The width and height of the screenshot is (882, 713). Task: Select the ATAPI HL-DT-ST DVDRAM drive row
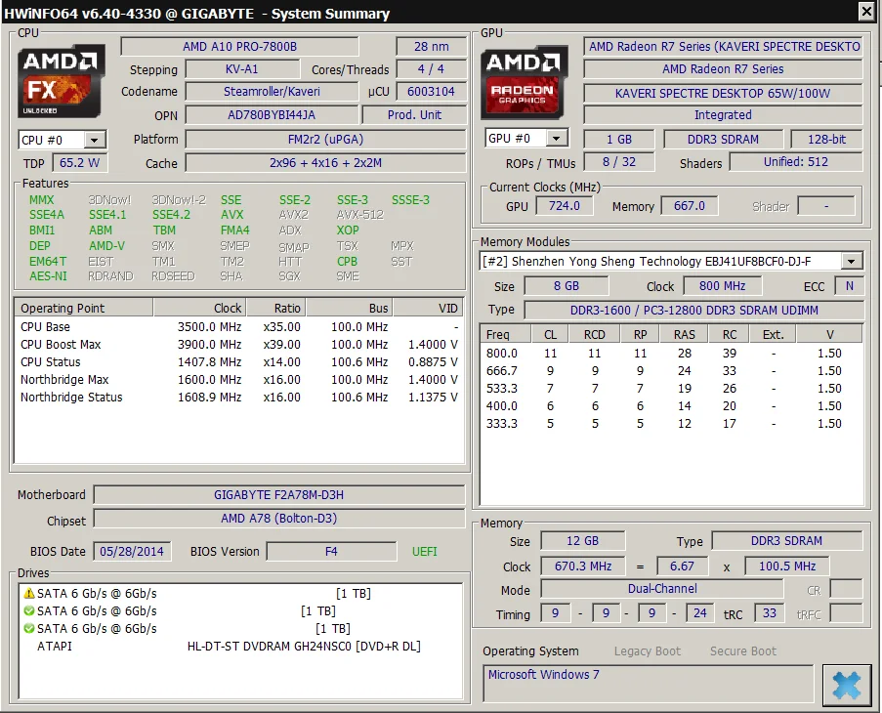(240, 646)
